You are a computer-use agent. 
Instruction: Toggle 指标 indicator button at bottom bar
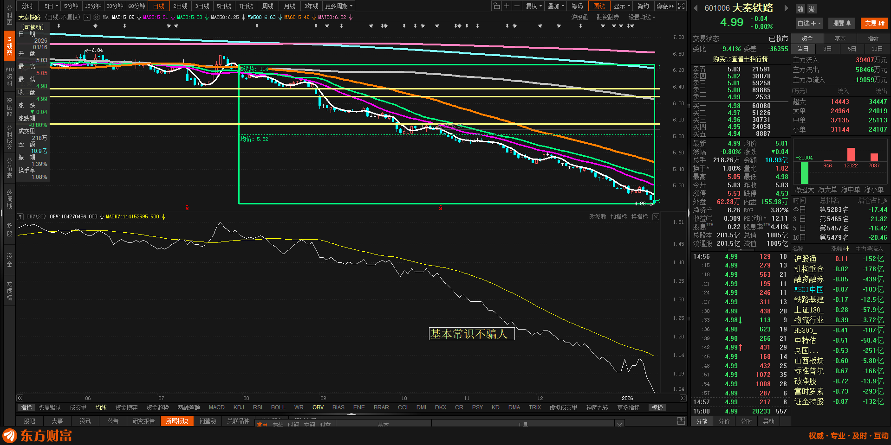26,407
